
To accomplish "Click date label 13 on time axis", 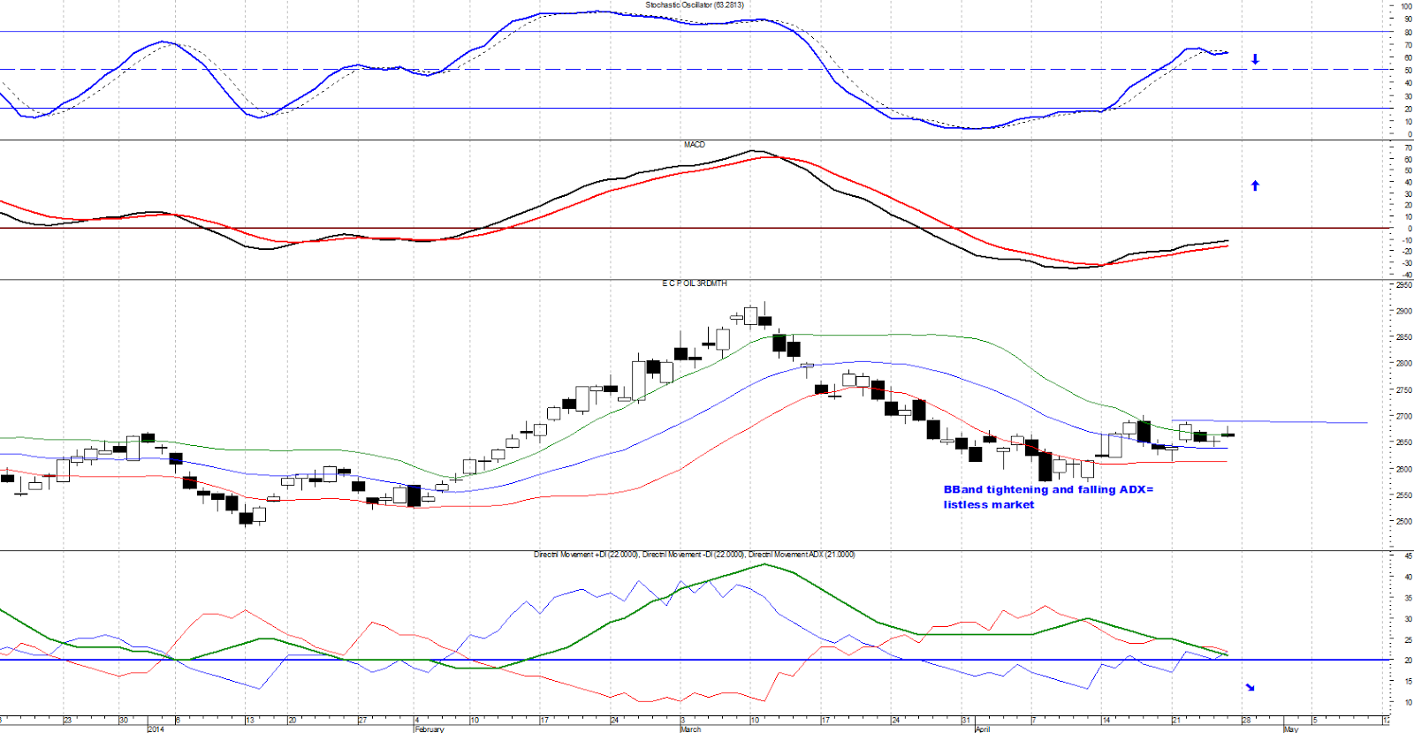I will click(251, 721).
